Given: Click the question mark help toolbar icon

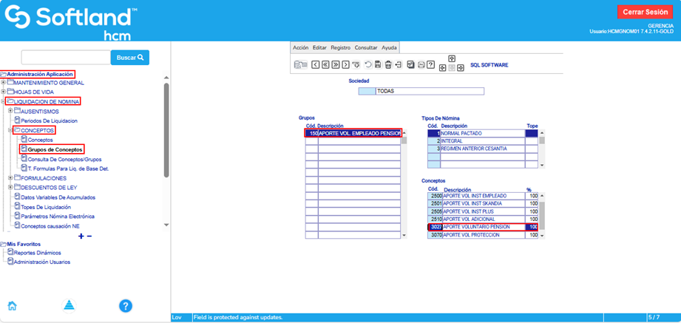Looking at the screenshot, I should pos(430,65).
